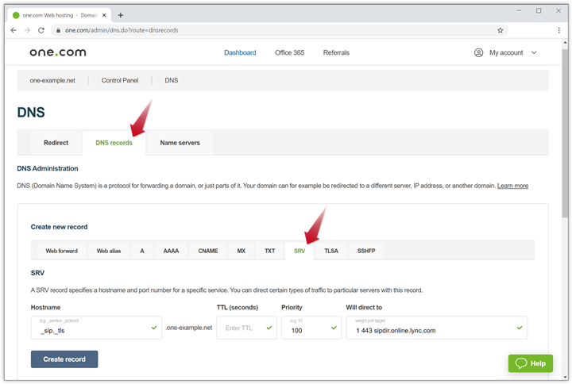The width and height of the screenshot is (572, 384).
Task: Switch to the Name servers tab
Action: [180, 143]
